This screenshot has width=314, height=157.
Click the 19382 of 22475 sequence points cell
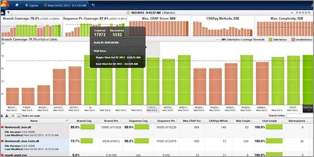point(166,141)
